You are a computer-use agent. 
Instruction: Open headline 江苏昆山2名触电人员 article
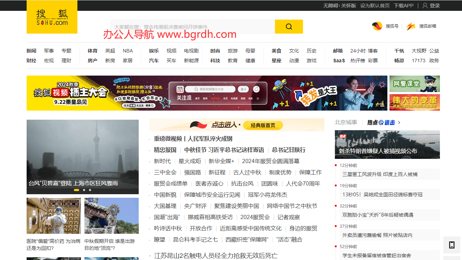tap(216, 256)
